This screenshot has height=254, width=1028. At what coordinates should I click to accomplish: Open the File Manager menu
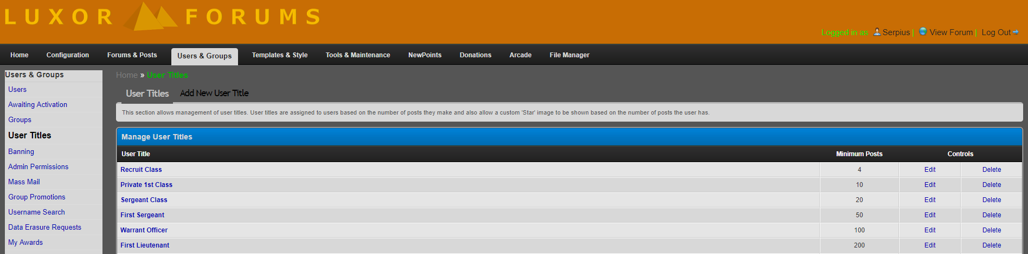(569, 55)
